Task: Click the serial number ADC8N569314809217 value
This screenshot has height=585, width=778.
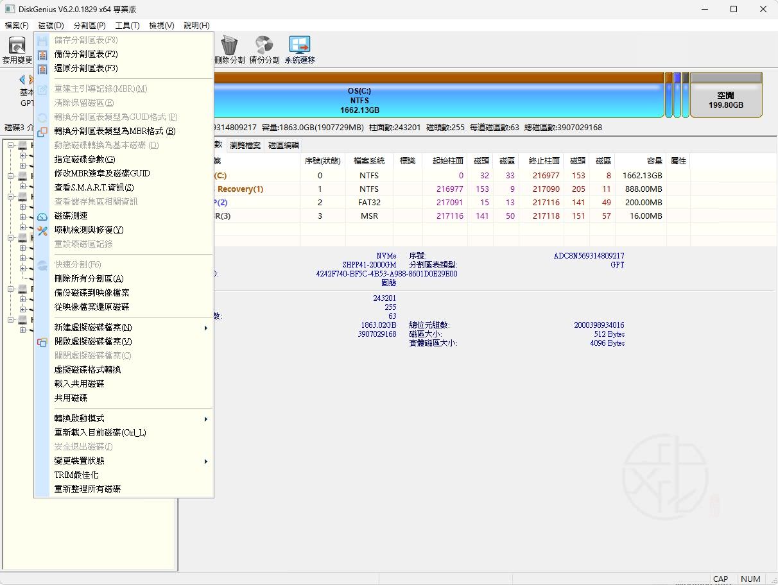Action: [x=589, y=256]
